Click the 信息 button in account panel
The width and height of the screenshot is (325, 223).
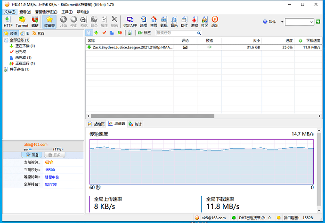[x=32, y=155]
